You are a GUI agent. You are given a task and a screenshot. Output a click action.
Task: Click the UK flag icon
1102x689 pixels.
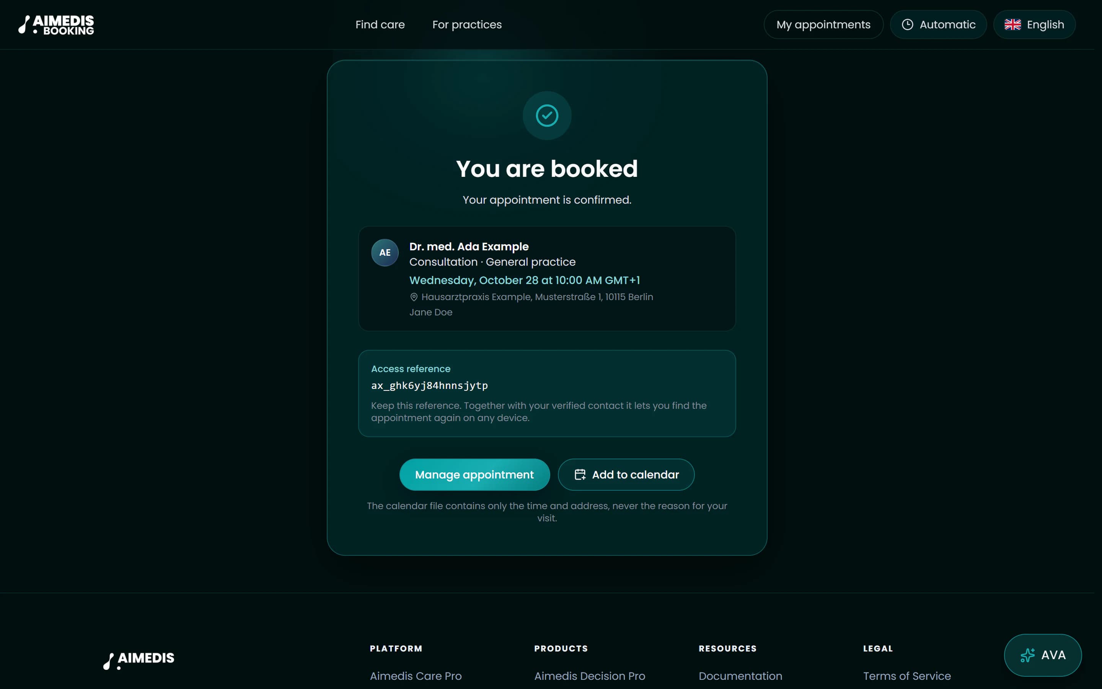pos(1012,24)
